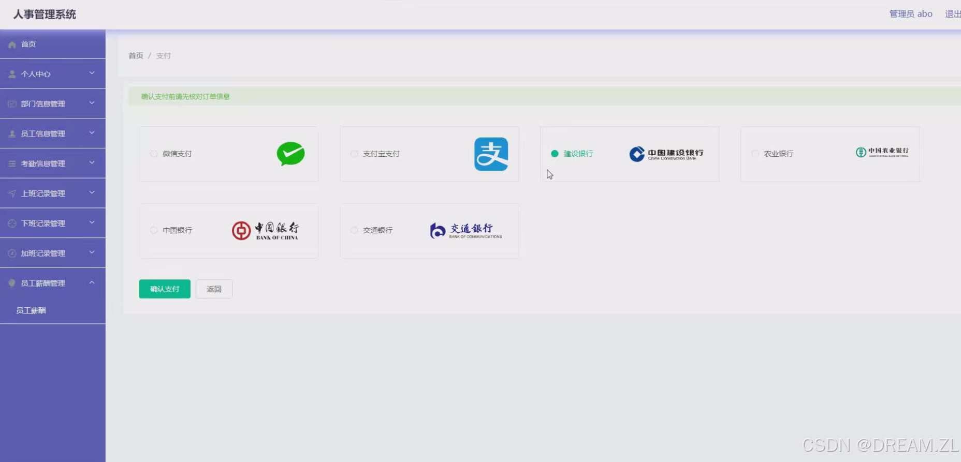Open the 员工薪酬 submenu item
The image size is (961, 462).
[53, 310]
